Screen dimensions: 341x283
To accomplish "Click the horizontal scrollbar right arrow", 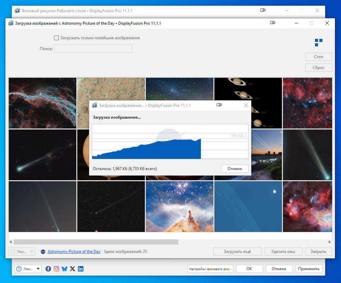I will coord(330,242).
